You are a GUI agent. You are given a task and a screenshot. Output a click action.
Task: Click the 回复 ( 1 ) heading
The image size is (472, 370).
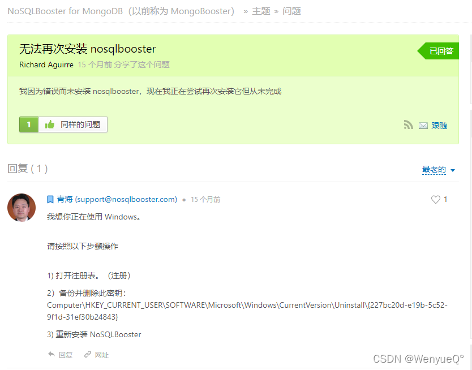point(27,169)
